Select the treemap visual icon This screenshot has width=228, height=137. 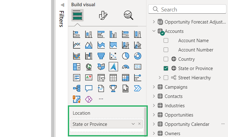77,67
